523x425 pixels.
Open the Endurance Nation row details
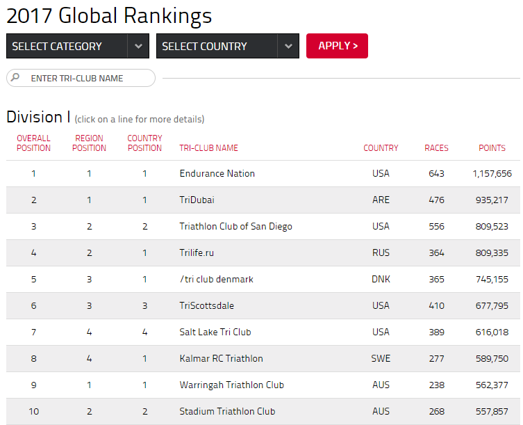click(x=263, y=173)
